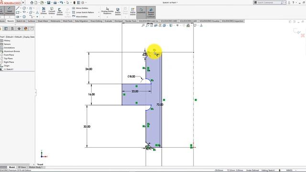The width and height of the screenshot is (306, 172).
Task: Select the Spline sketch tool
Action: 31,8
